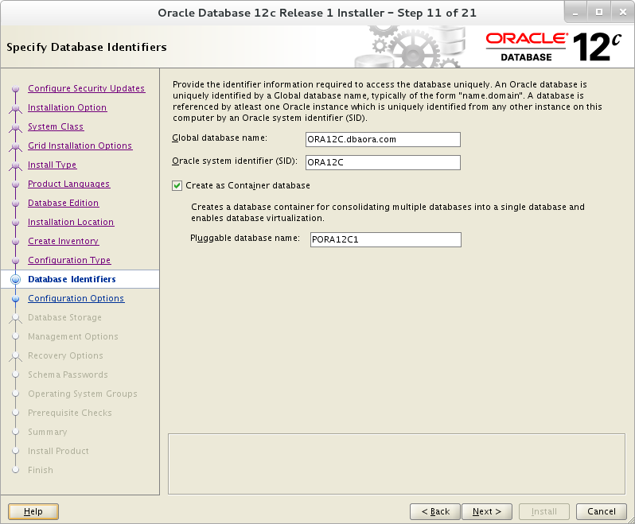Click the Pluggable database name field
Viewport: 635px width, 524px height.
tap(385, 239)
